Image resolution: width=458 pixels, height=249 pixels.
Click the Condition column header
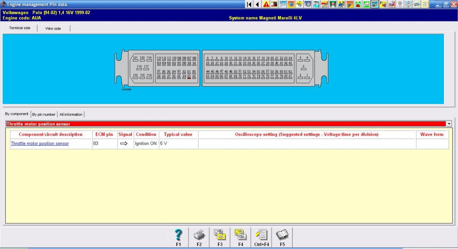click(146, 134)
